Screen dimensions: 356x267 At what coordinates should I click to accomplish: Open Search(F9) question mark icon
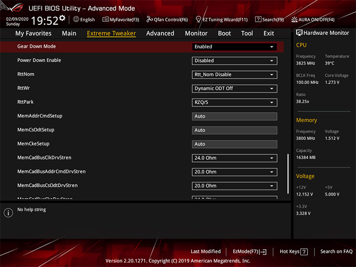tap(258, 19)
